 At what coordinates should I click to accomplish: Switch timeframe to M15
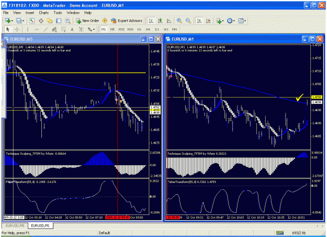tap(121, 29)
